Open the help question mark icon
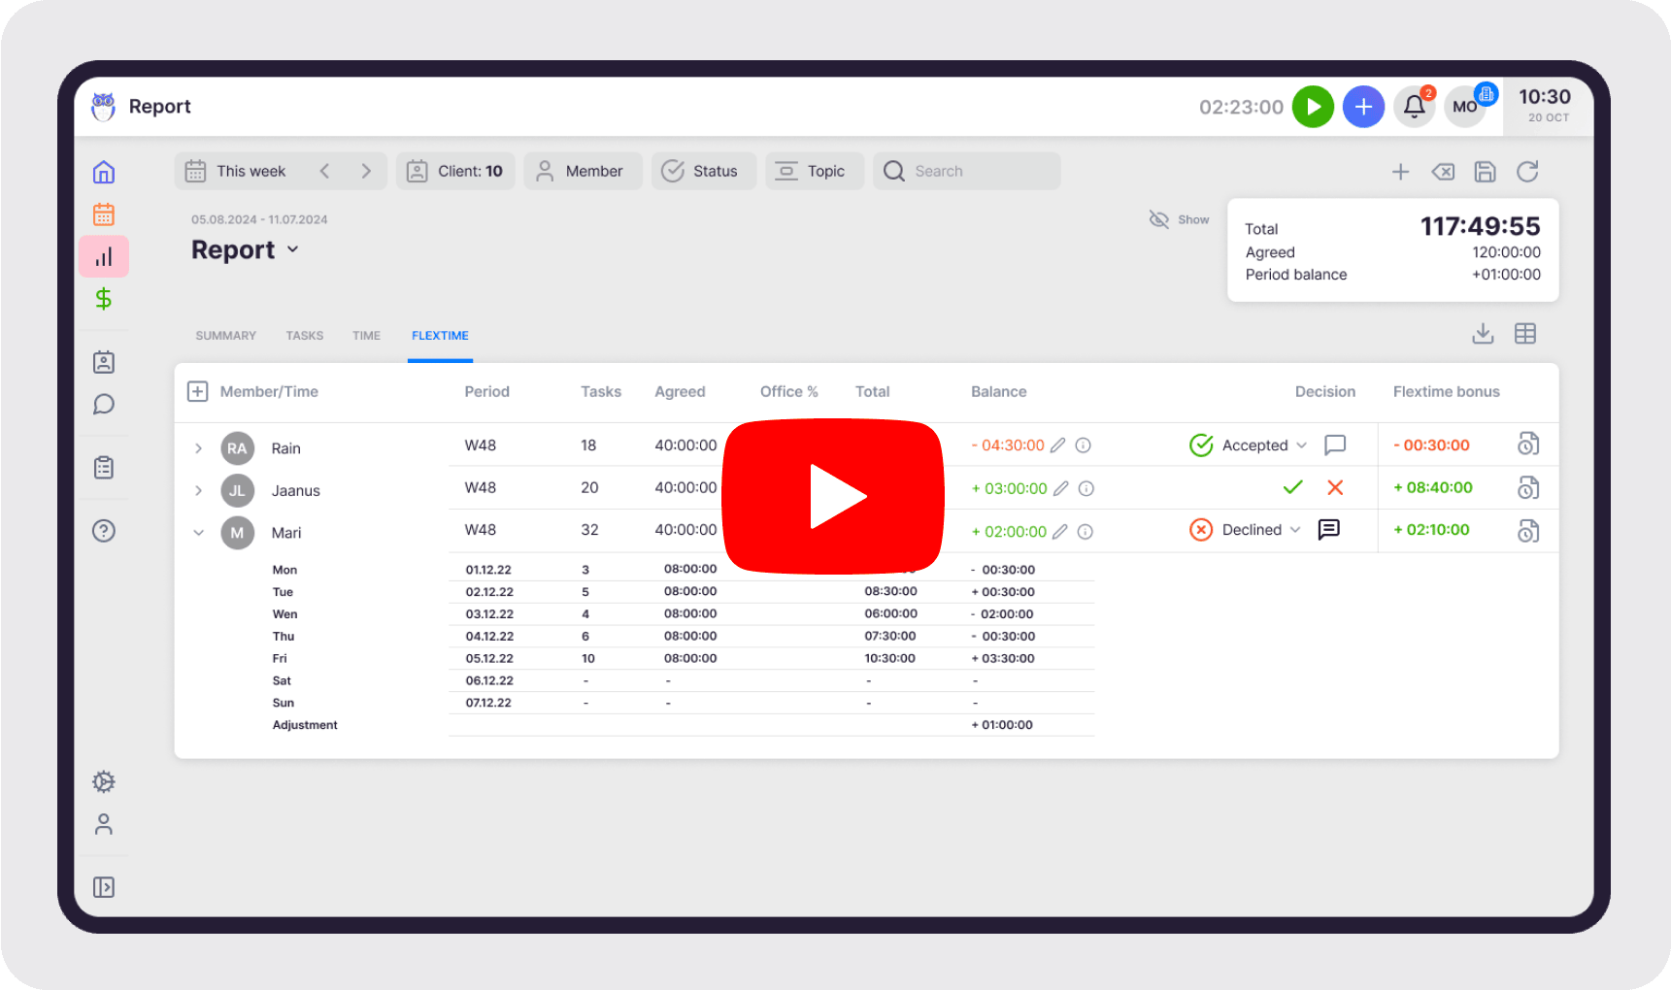This screenshot has height=990, width=1671. pos(104,531)
